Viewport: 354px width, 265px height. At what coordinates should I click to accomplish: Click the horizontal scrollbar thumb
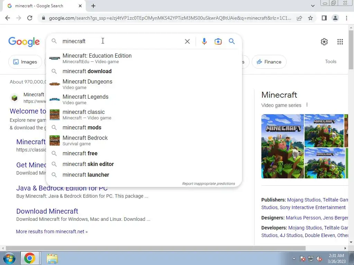pos(156,248)
